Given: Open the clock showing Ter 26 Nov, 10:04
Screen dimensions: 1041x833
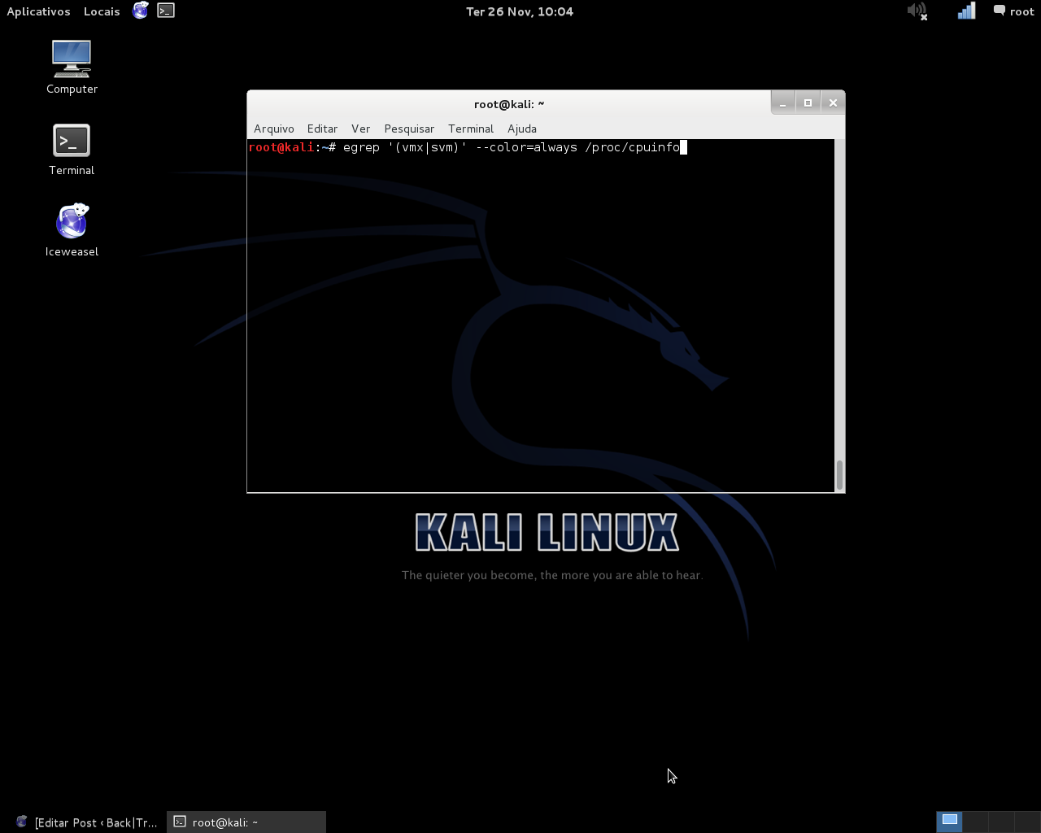Looking at the screenshot, I should coord(520,11).
